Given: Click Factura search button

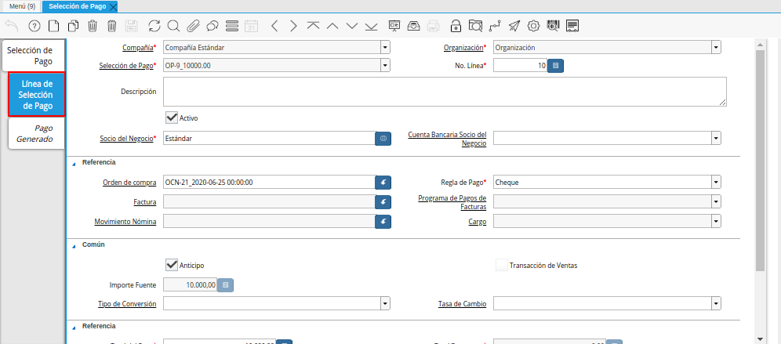Looking at the screenshot, I should pos(383,201).
